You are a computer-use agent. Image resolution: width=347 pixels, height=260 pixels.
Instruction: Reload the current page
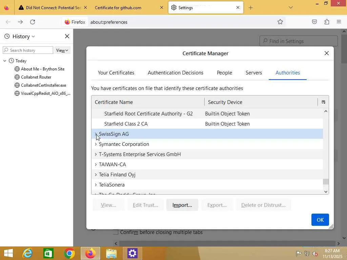[33, 22]
